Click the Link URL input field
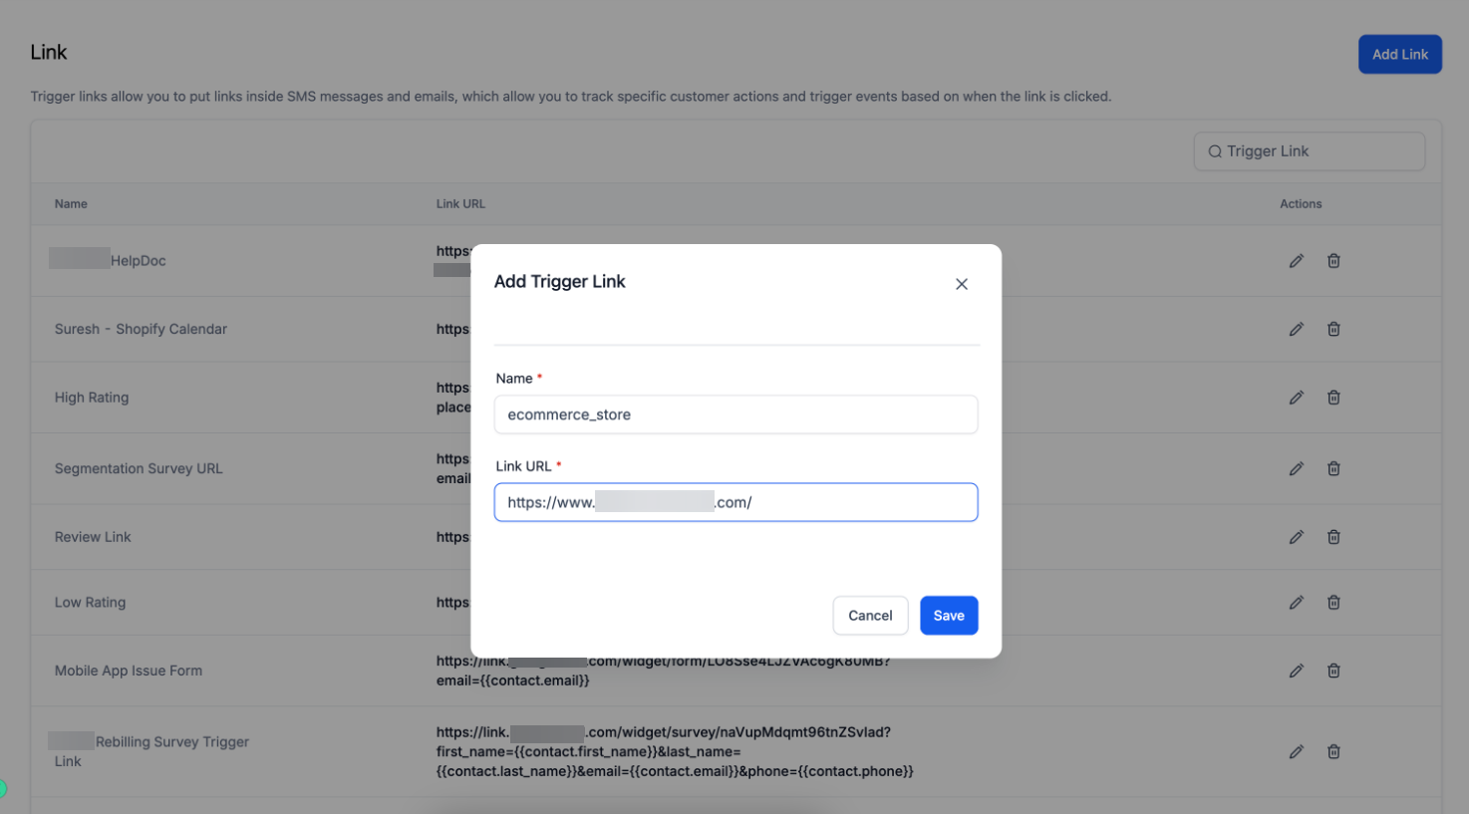This screenshot has width=1469, height=814. (735, 502)
